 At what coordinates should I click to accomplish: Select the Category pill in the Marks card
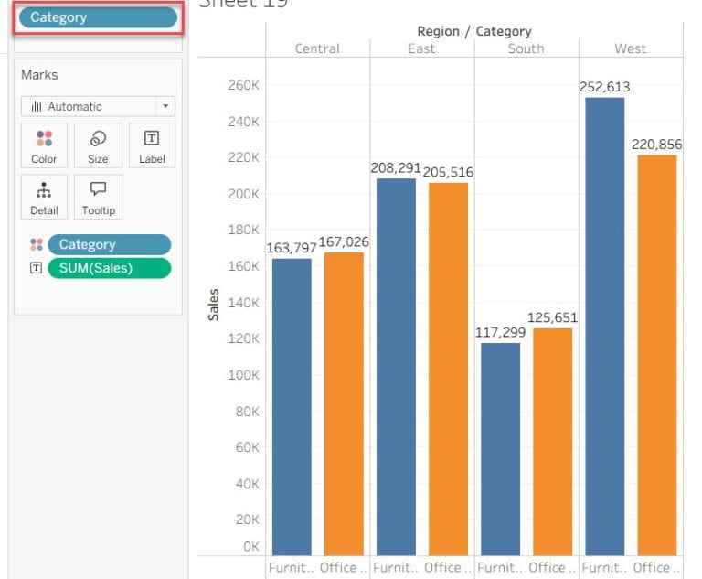[x=110, y=245]
